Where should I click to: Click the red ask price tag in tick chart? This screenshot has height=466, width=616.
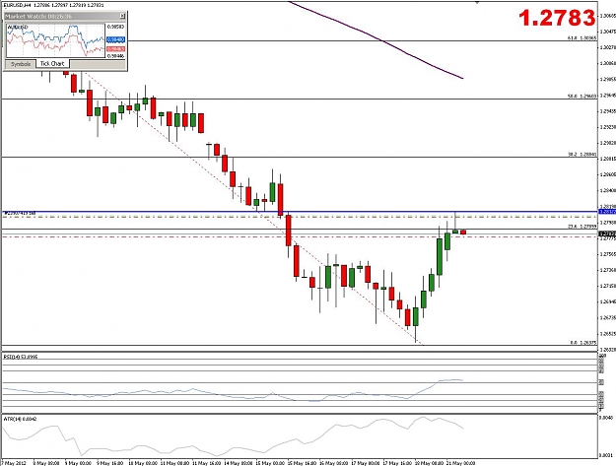115,48
